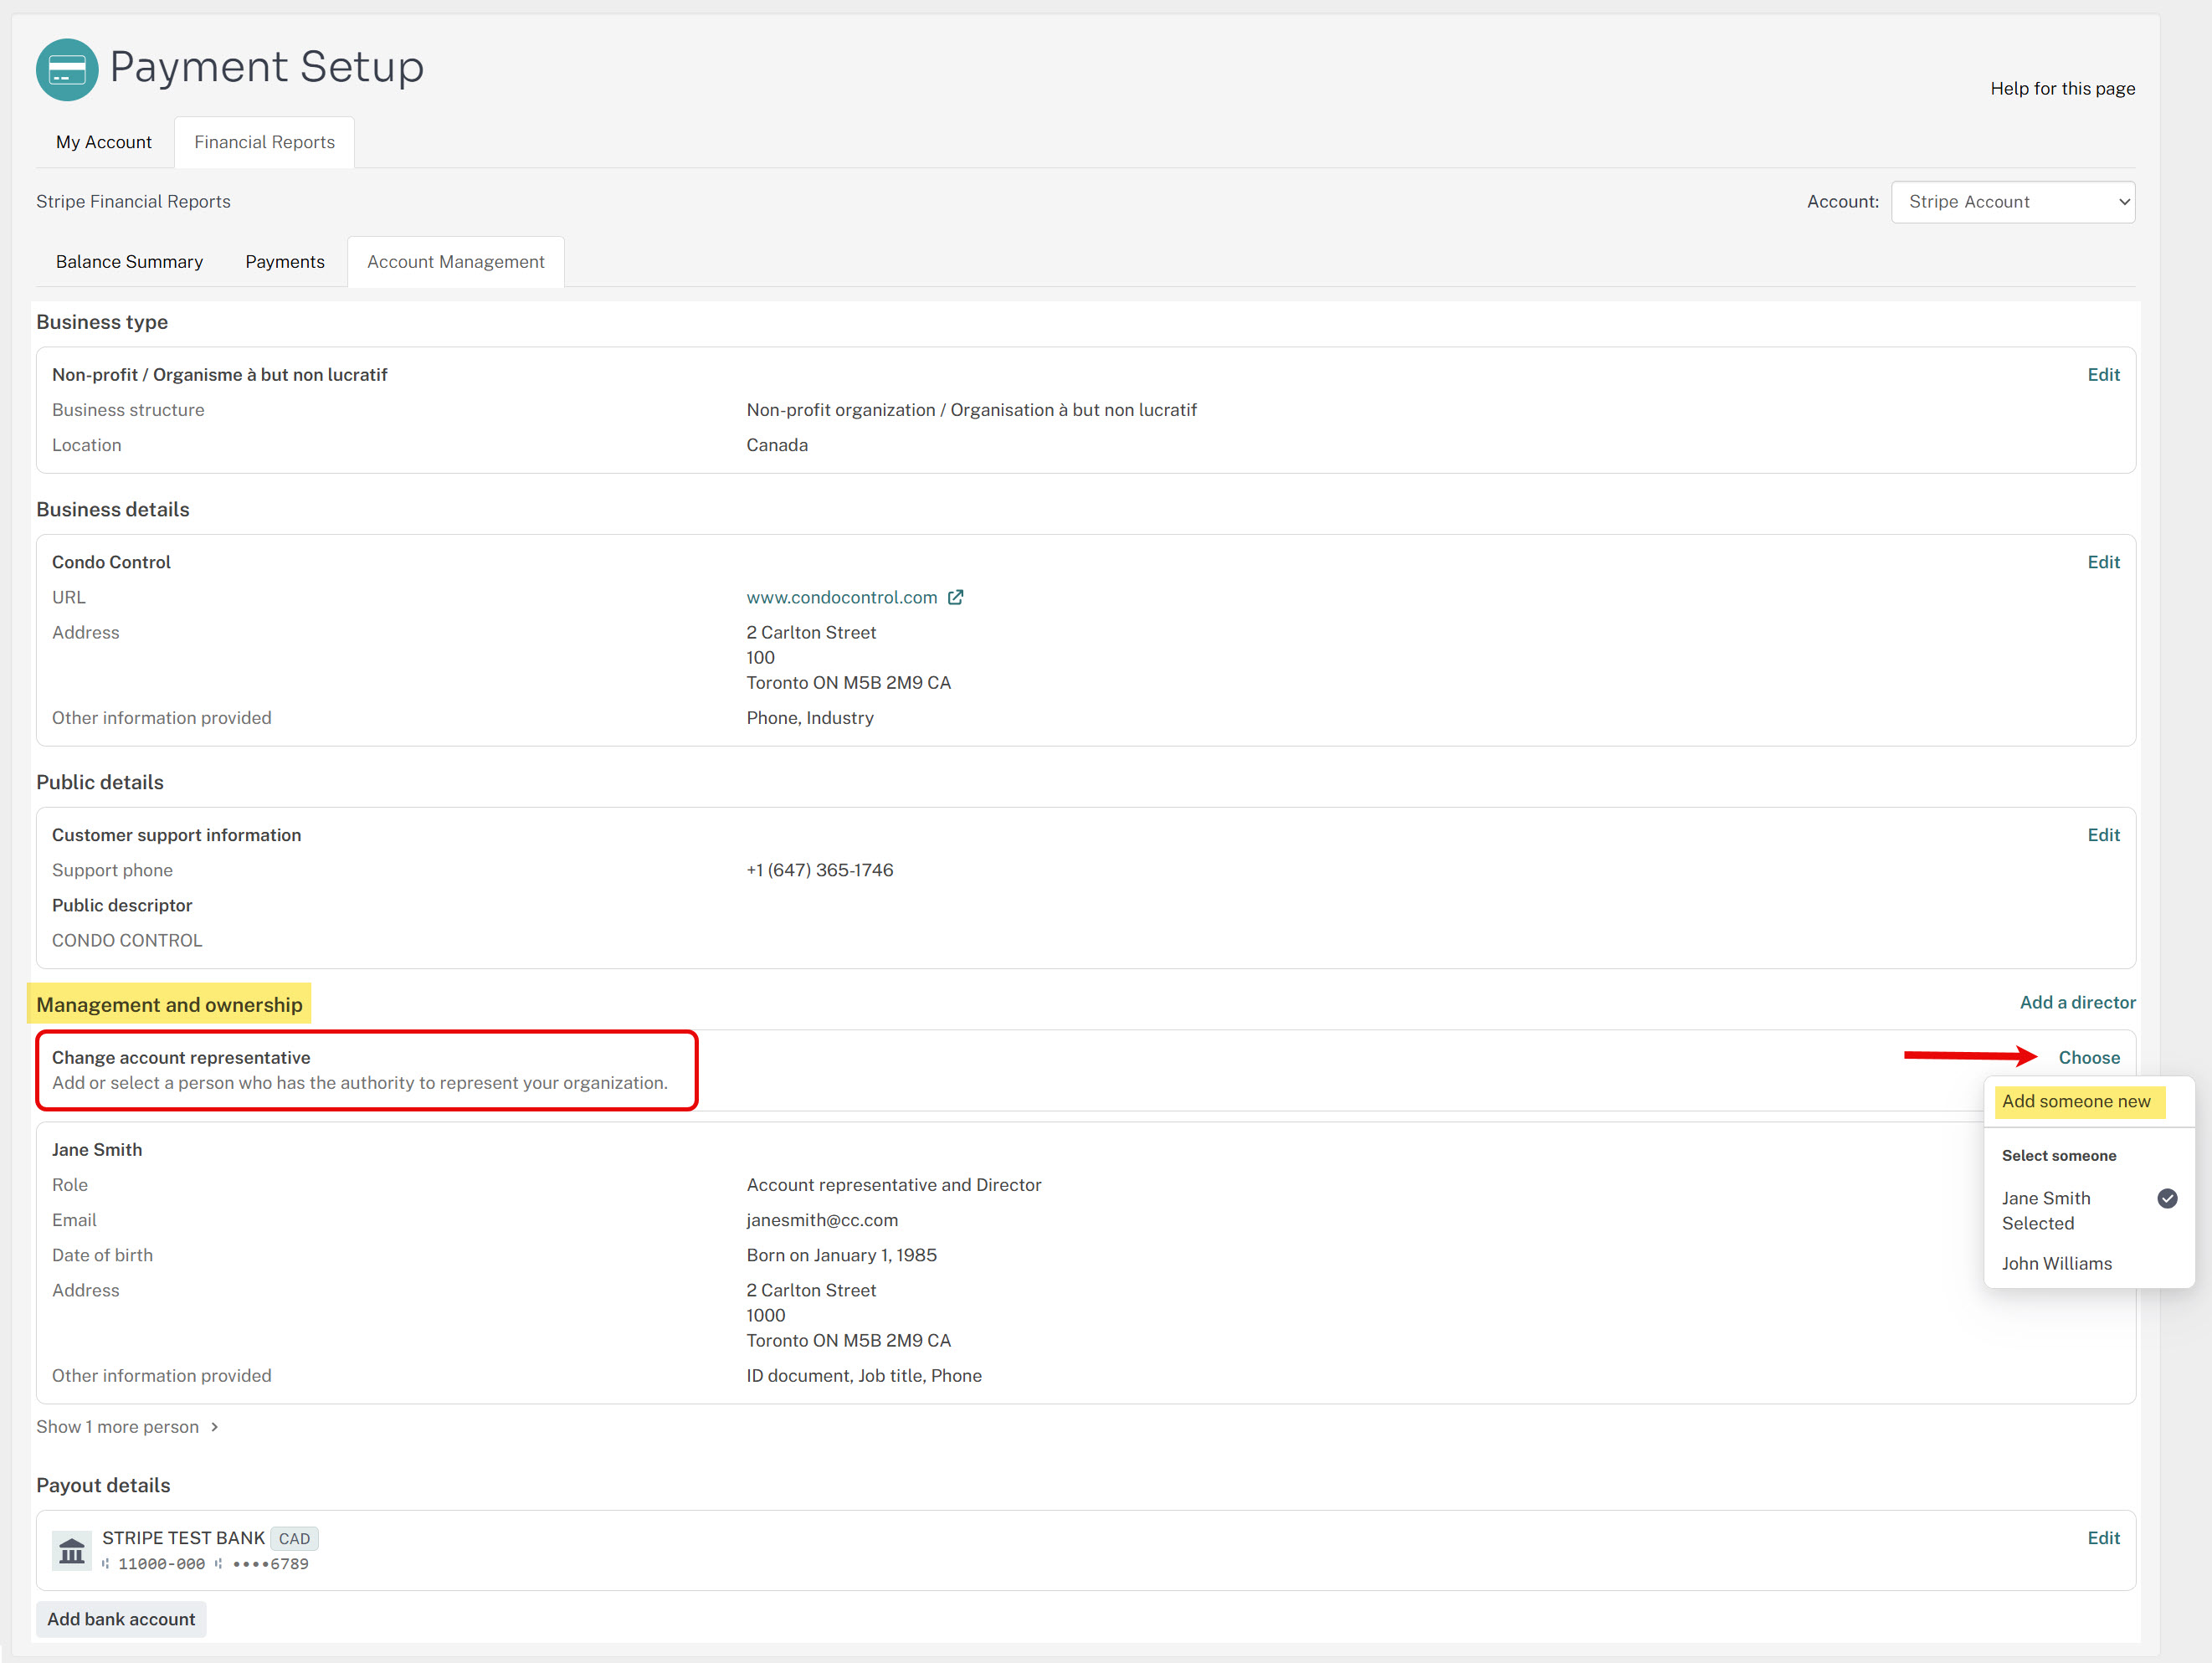Click the Stripe Financial Reports label

(x=133, y=201)
